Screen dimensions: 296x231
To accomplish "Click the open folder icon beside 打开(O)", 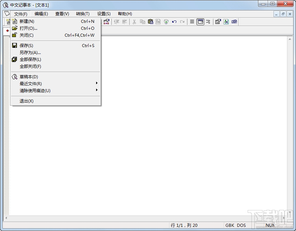I will tap(15, 28).
